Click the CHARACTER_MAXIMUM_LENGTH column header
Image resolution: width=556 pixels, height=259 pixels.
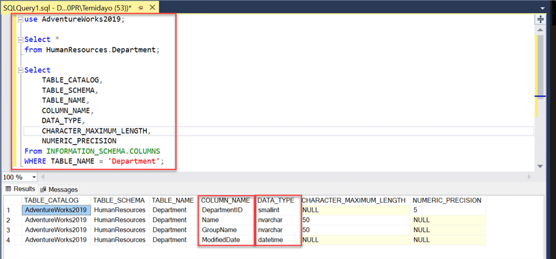pos(355,200)
